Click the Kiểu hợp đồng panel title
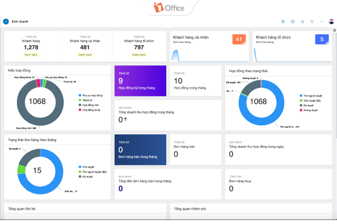The width and height of the screenshot is (337, 224). pos(19,70)
